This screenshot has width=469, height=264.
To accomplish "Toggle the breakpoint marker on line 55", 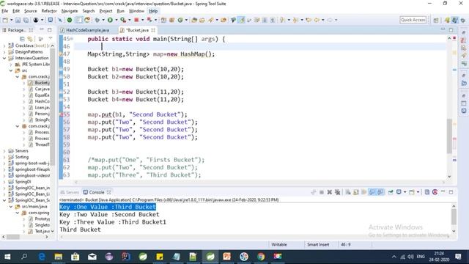I will click(61, 114).
